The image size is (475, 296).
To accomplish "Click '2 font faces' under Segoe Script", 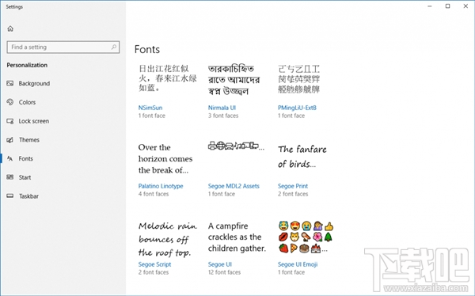I will (x=154, y=272).
